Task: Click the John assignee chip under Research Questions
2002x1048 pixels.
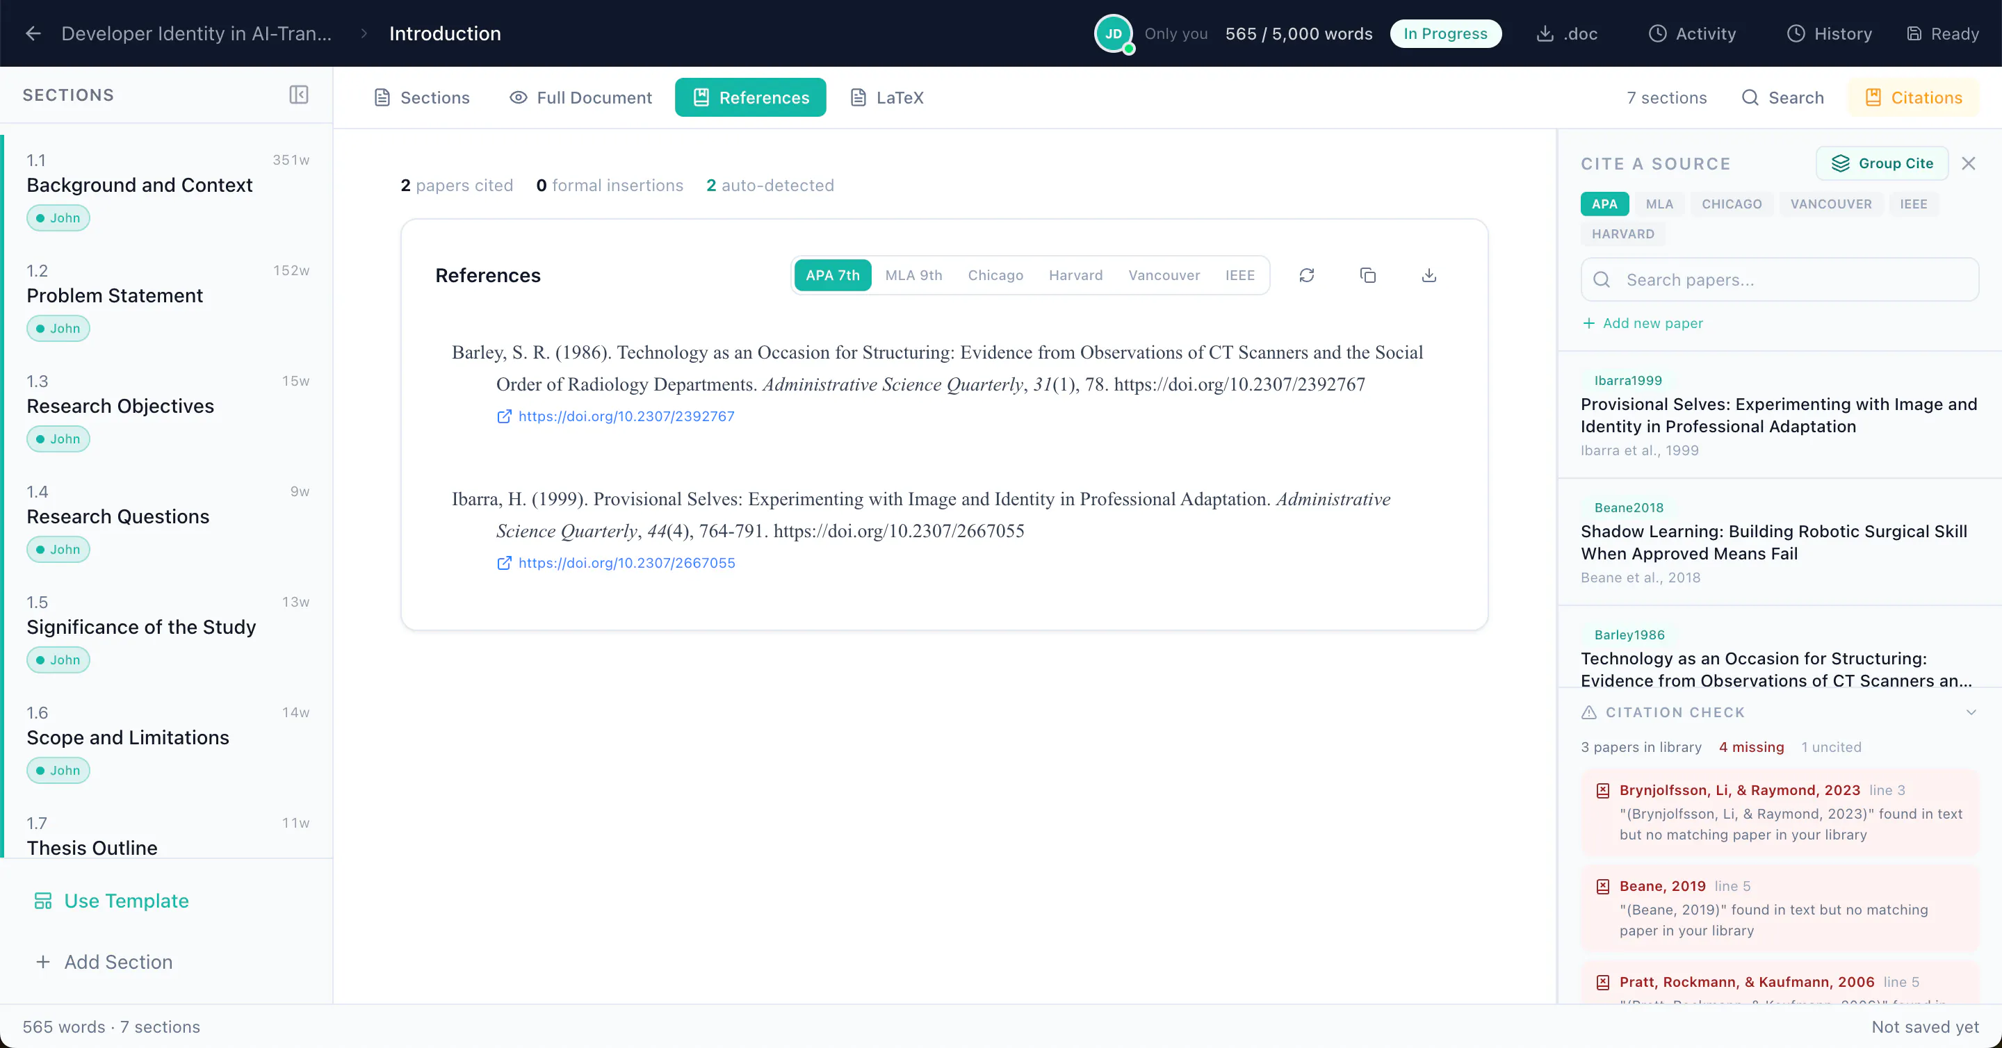Action: click(x=58, y=549)
